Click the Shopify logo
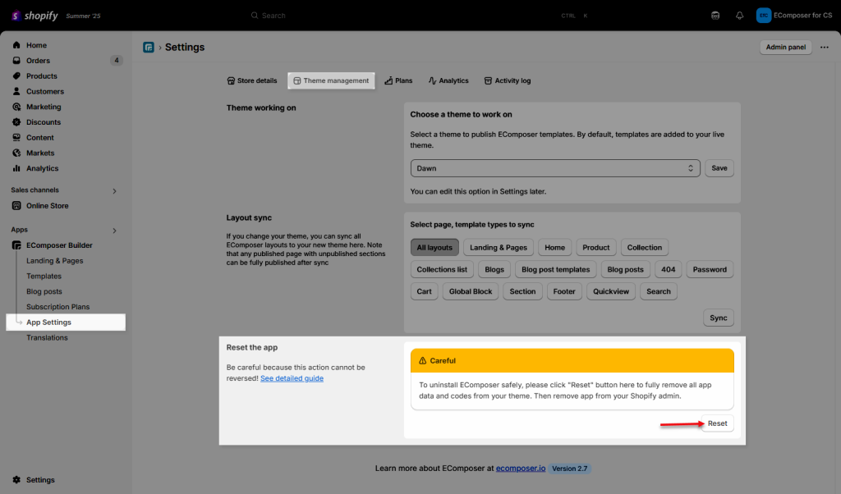This screenshot has height=494, width=841. (x=34, y=16)
